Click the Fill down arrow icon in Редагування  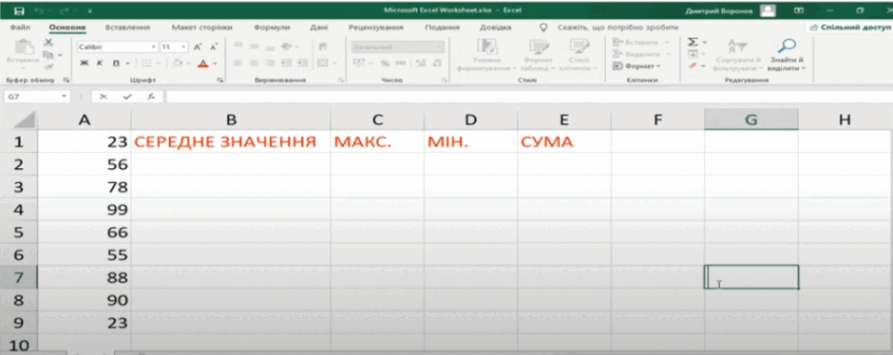coord(693,55)
